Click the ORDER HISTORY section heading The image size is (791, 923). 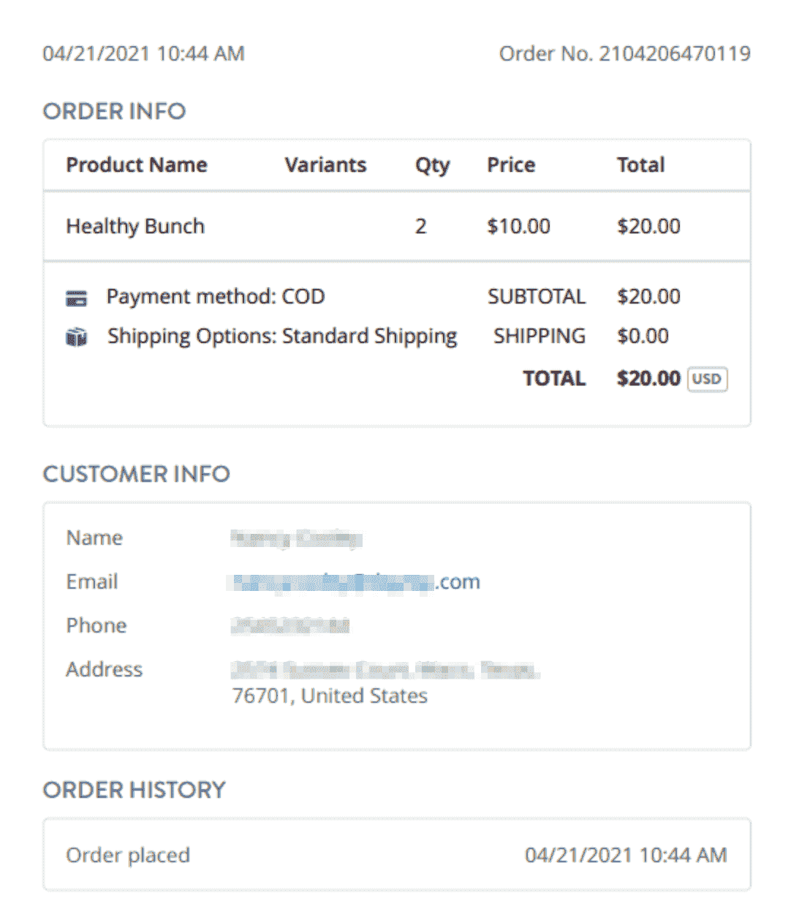(134, 790)
